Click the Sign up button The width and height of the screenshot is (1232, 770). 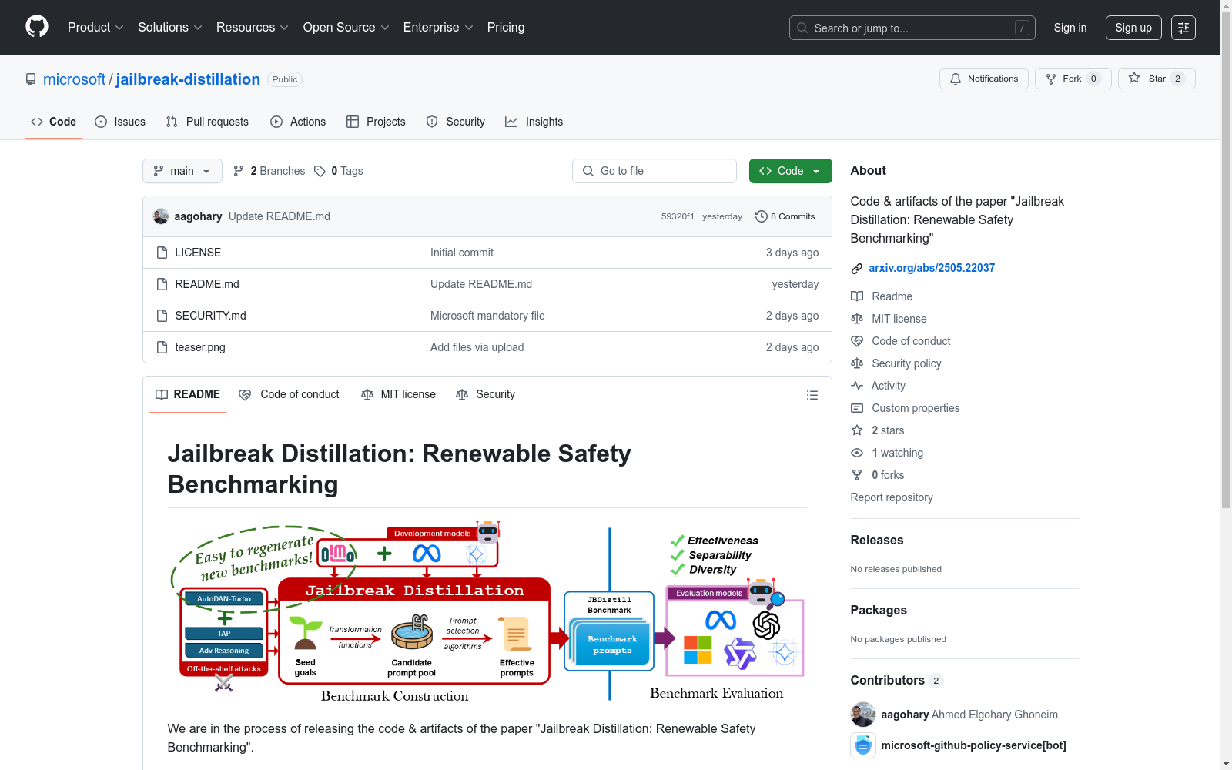pyautogui.click(x=1133, y=28)
